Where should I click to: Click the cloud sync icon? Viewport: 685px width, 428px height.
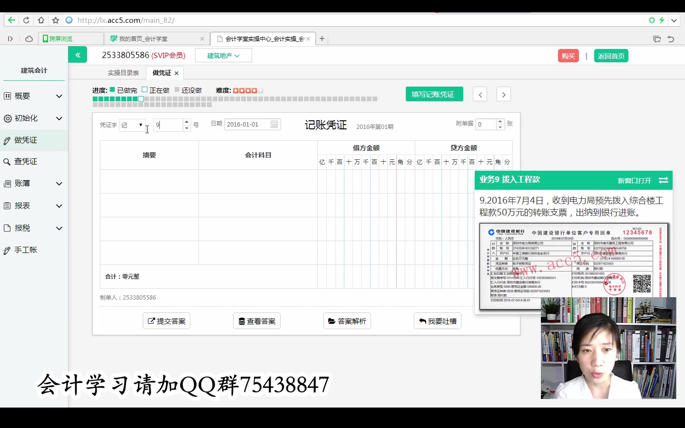[x=29, y=39]
